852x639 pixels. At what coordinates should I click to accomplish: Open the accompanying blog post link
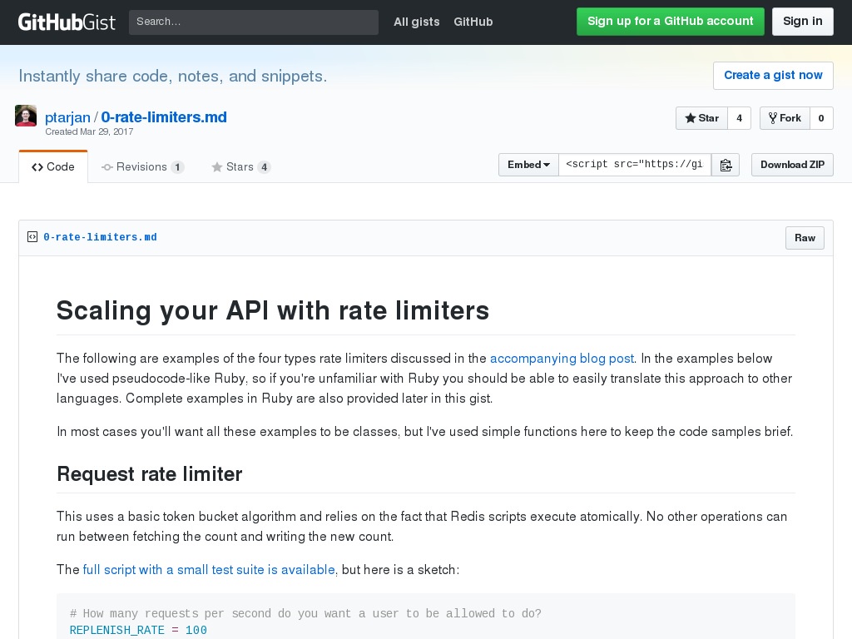(562, 359)
